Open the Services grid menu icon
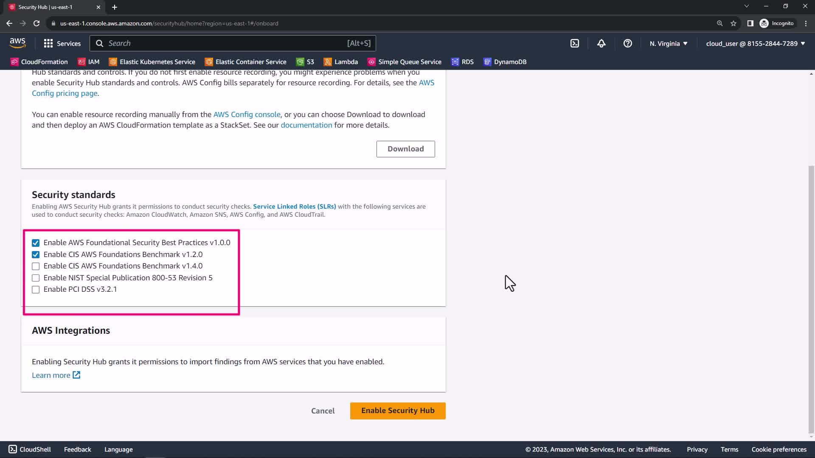Viewport: 815px width, 458px height. (x=48, y=43)
